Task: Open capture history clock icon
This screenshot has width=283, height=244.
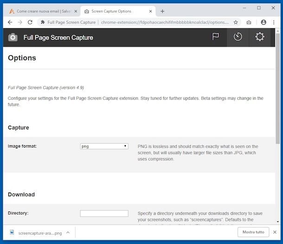Action: coord(238,37)
